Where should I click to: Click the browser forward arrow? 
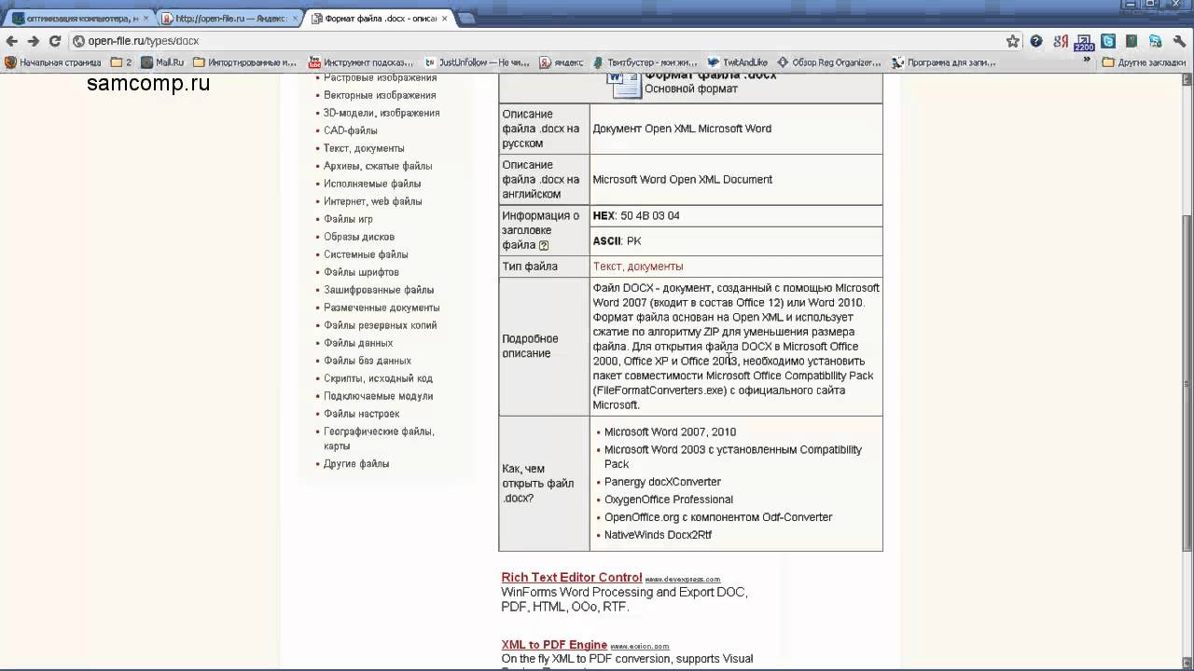click(34, 41)
